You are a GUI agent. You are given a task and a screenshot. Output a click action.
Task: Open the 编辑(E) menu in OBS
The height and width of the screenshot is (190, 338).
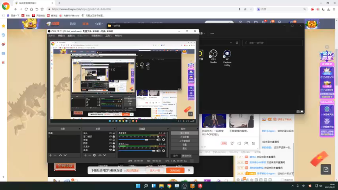pos(61,36)
